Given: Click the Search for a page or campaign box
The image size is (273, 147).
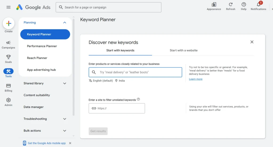Looking at the screenshot, I should (x=109, y=7).
